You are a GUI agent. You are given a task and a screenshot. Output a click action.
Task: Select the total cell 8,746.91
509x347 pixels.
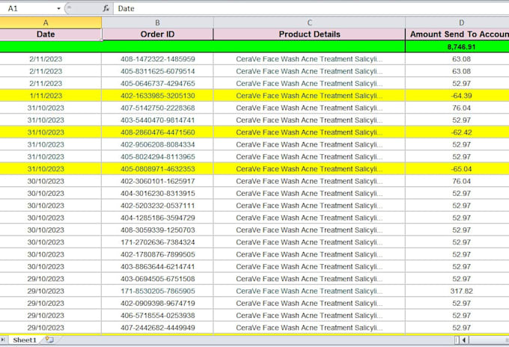click(x=457, y=46)
